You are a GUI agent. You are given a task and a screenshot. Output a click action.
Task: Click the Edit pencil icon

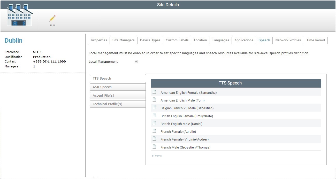click(52, 19)
